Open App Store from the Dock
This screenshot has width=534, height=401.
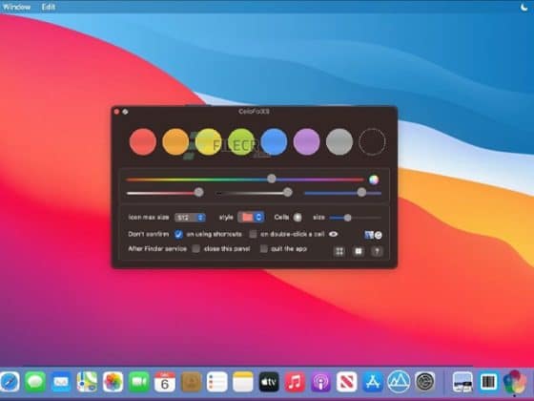pyautogui.click(x=373, y=382)
